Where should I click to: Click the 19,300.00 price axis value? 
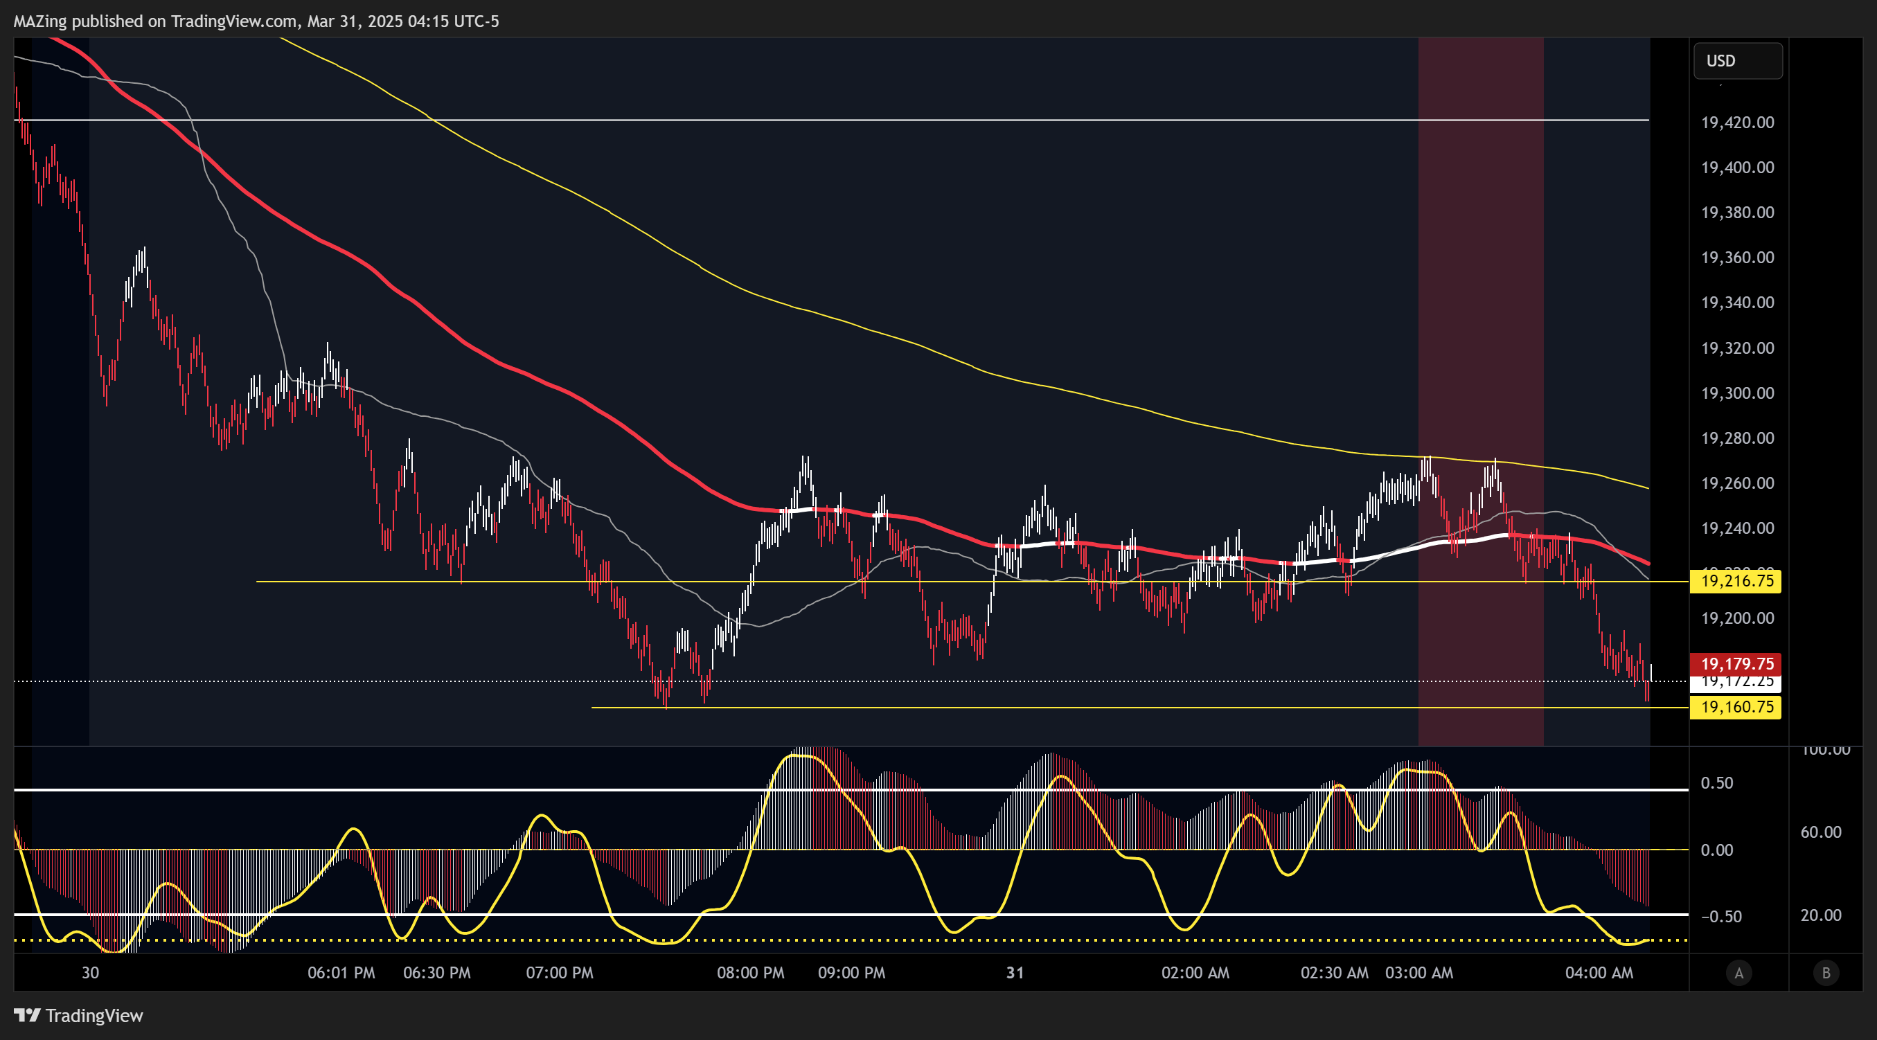[x=1737, y=393]
